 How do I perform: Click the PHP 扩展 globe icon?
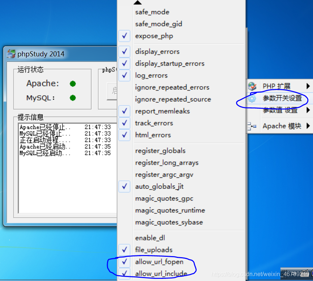pos(252,86)
